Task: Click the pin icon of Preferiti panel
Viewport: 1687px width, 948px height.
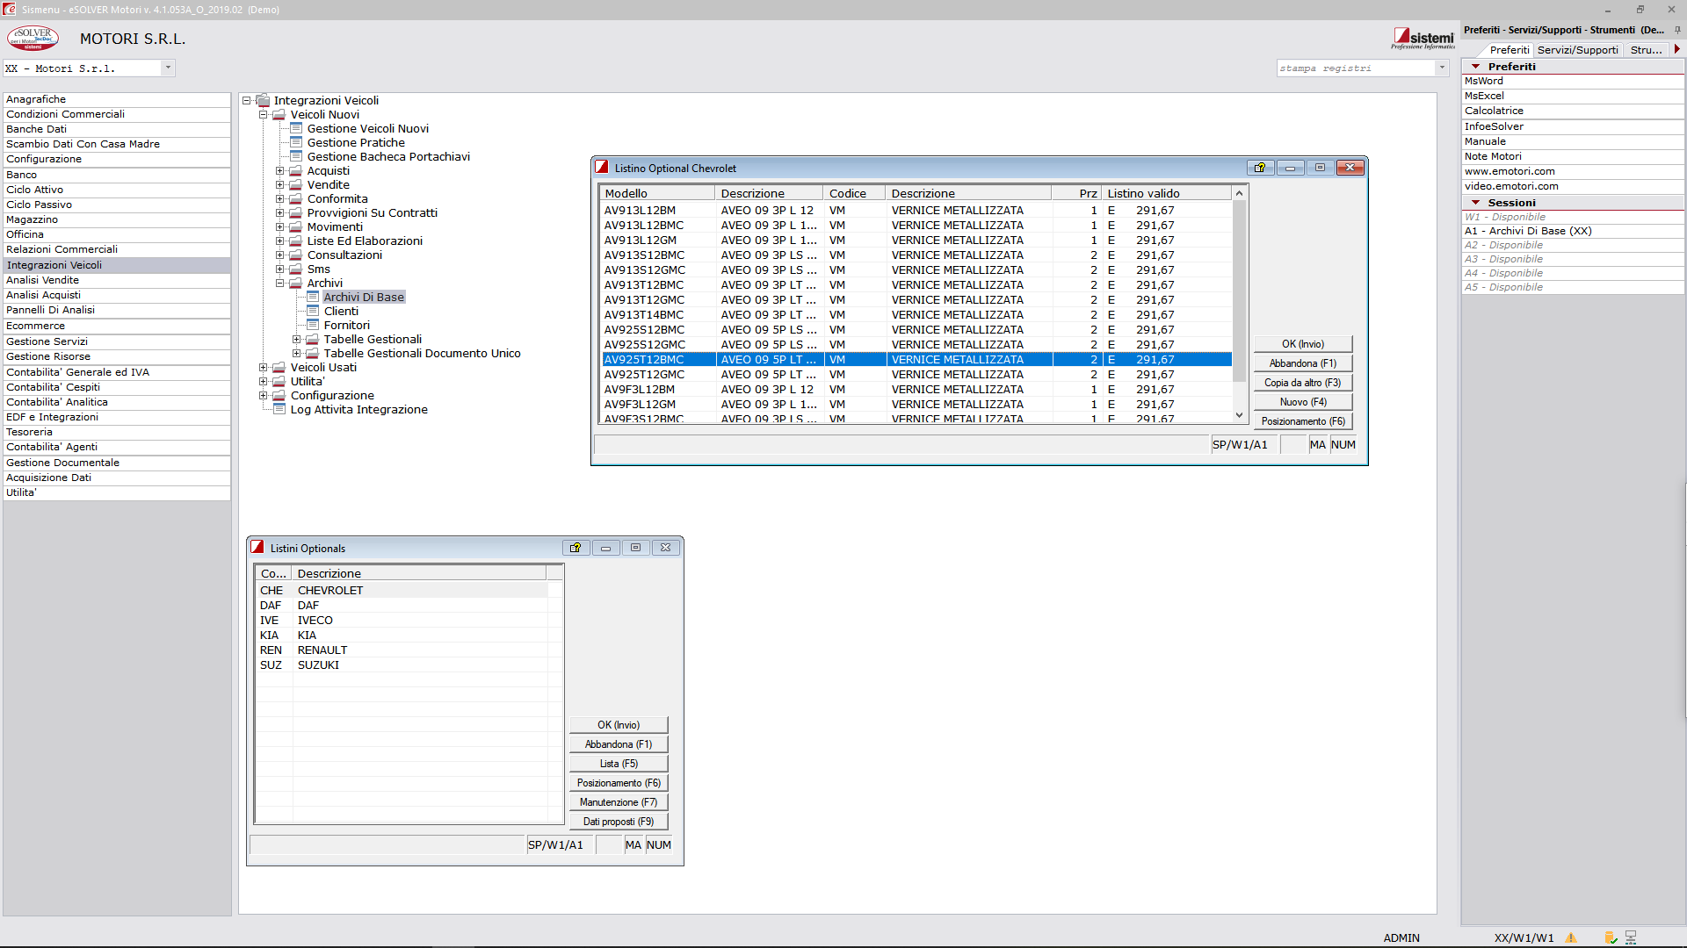Action: tap(1677, 30)
